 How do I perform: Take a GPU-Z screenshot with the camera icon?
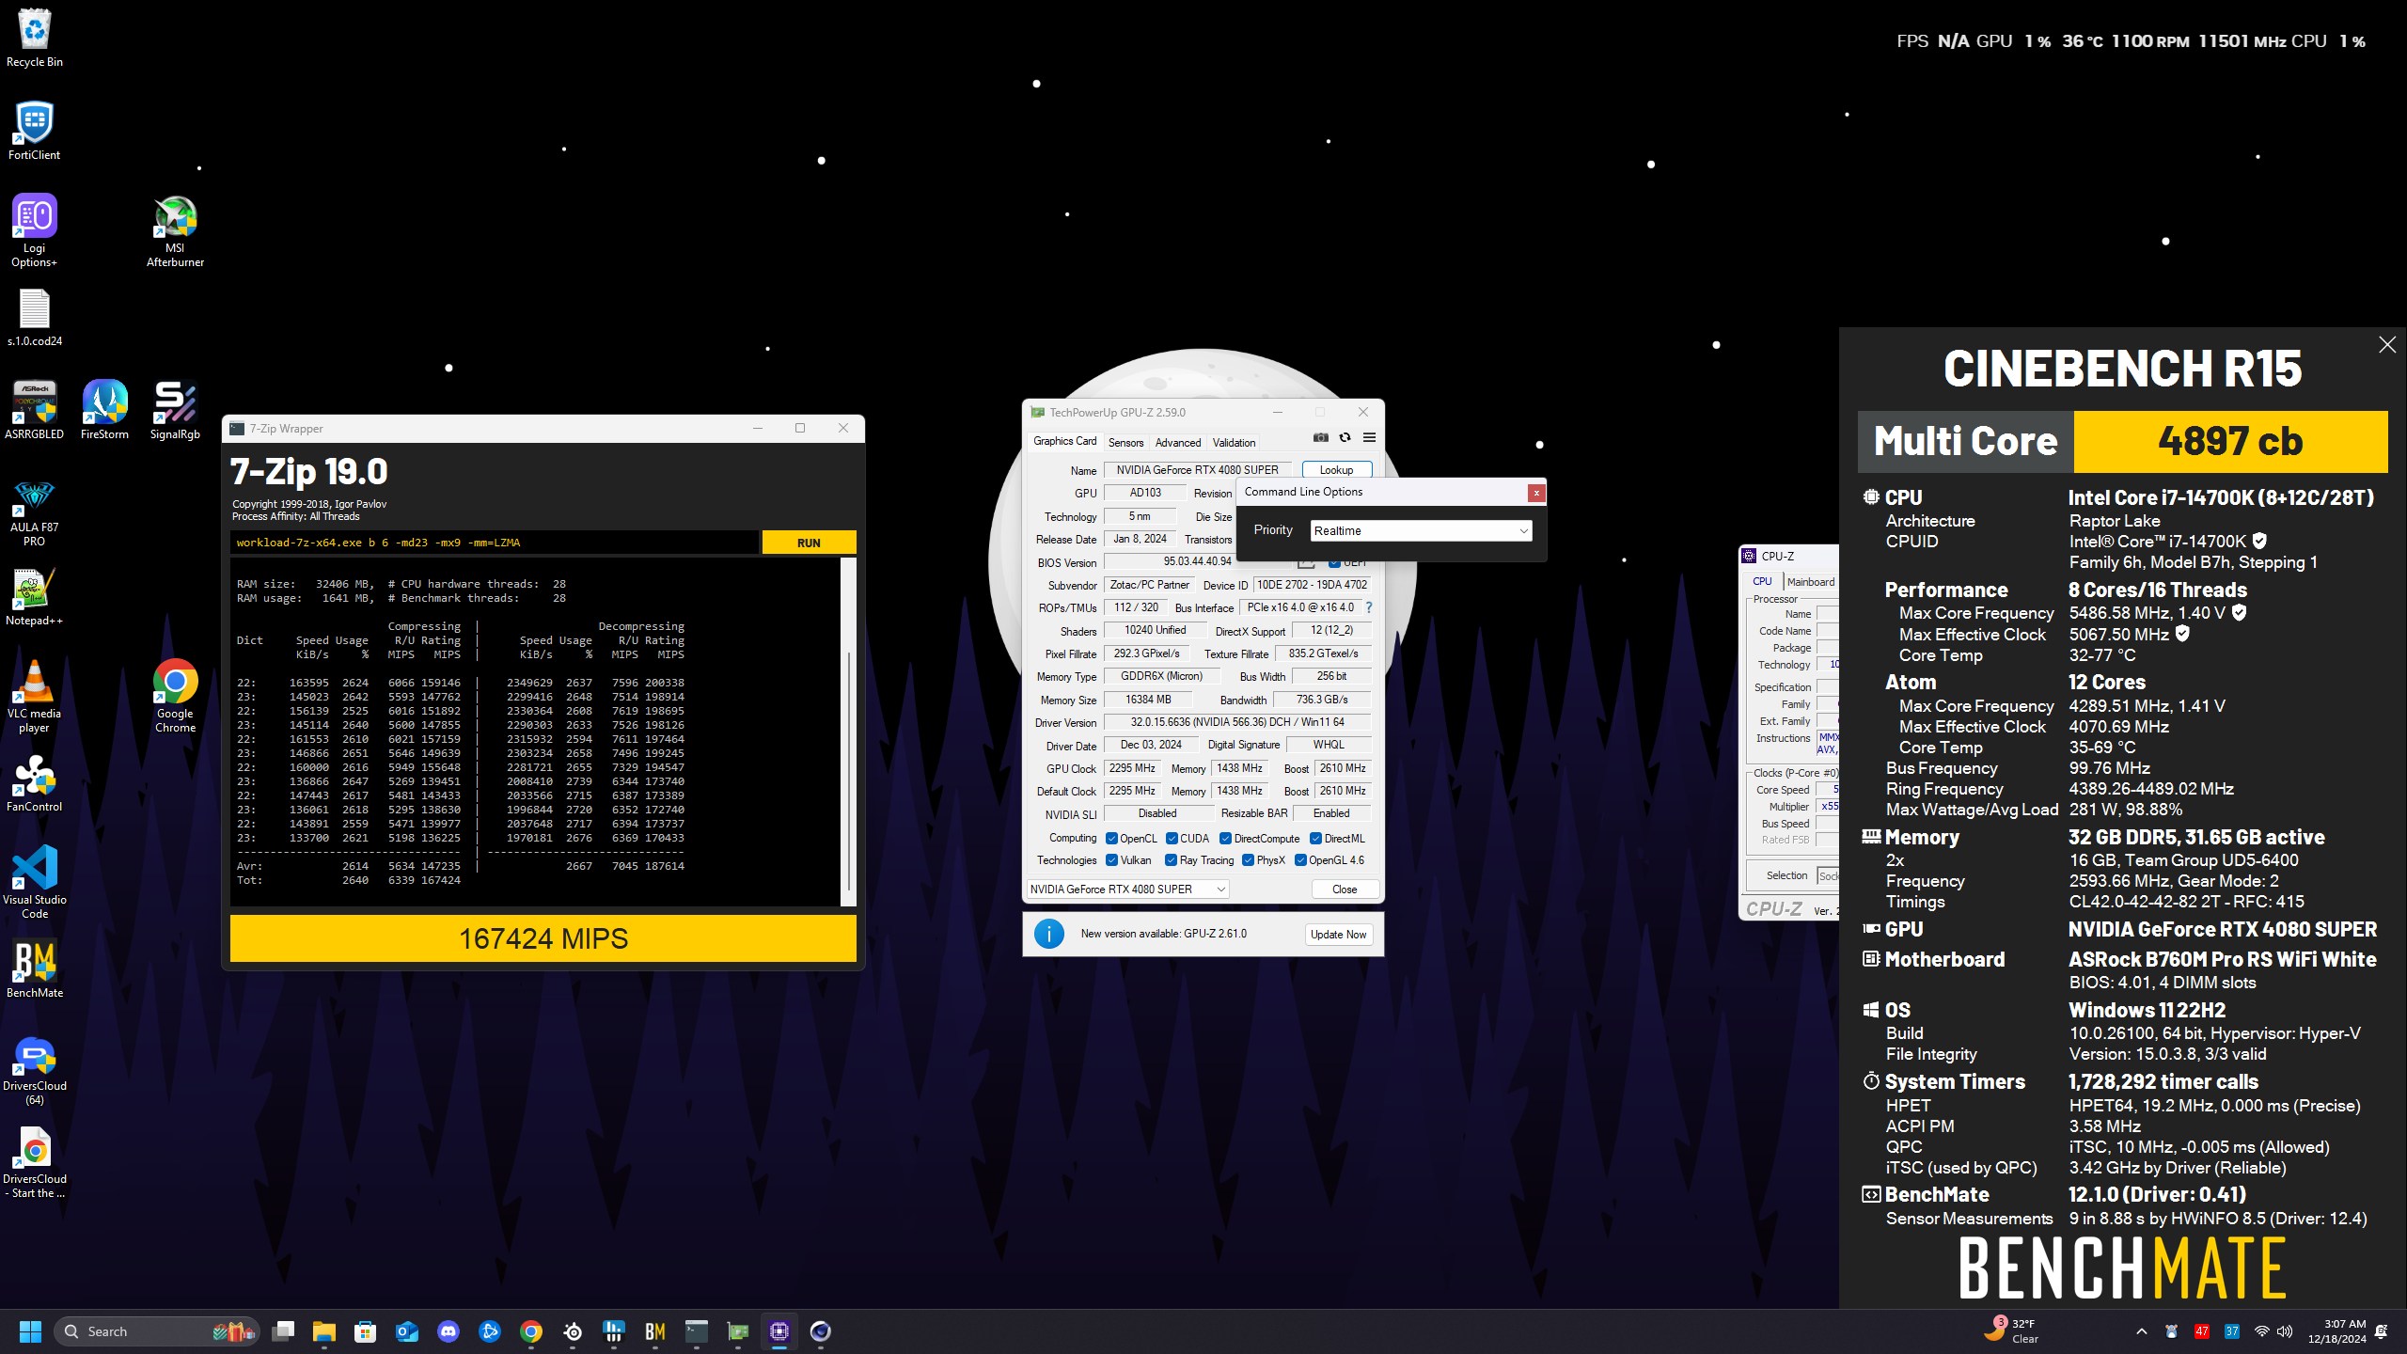point(1321,437)
